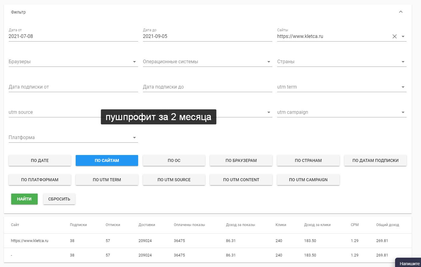The width and height of the screenshot is (421, 267).
Task: Switch grouping to ПО ОС
Action: [174, 160]
